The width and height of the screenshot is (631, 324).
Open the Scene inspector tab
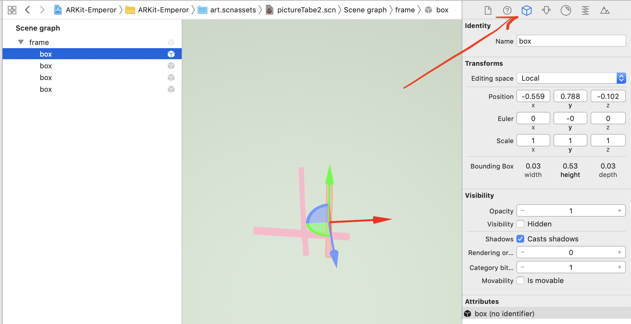[605, 10]
